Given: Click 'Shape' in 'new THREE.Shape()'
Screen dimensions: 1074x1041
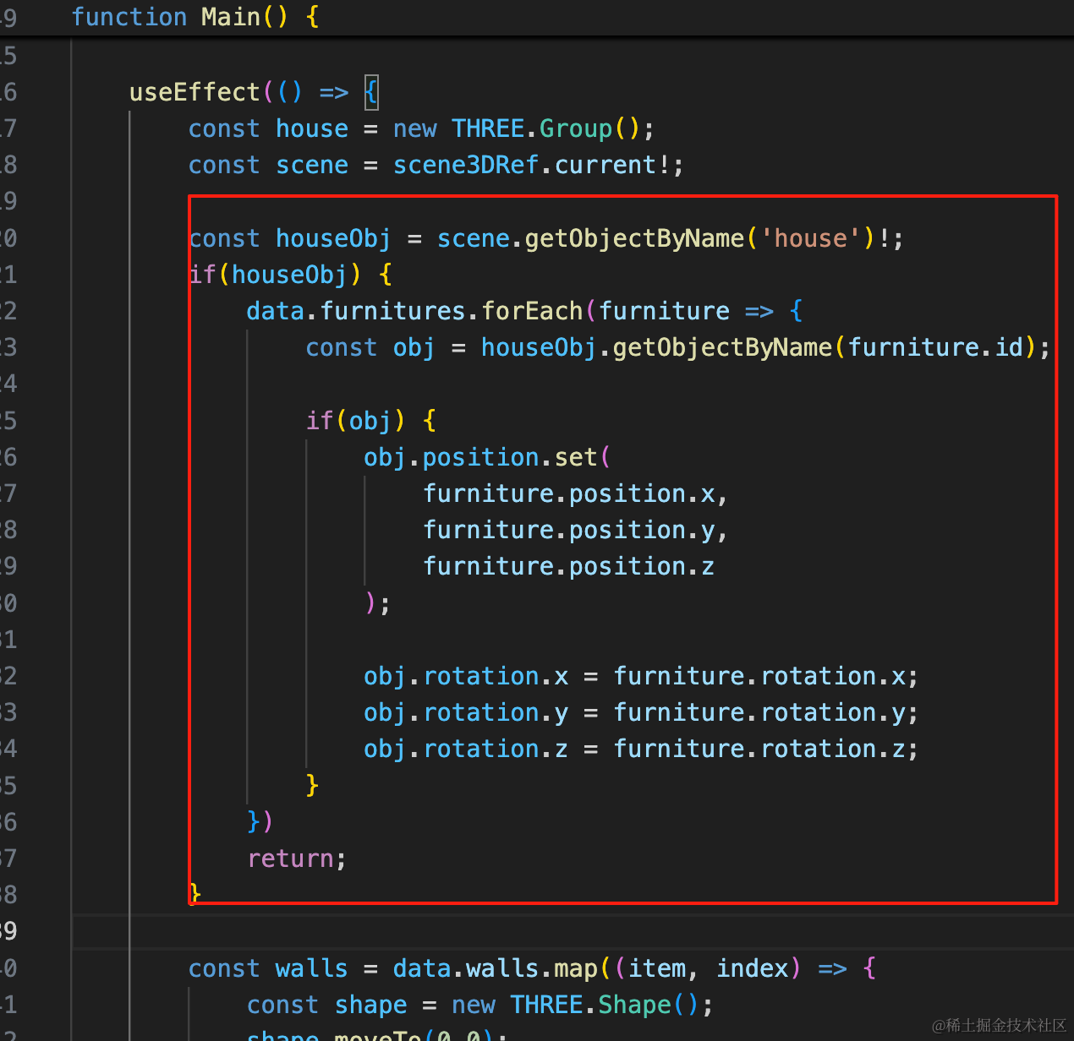Looking at the screenshot, I should [x=635, y=1005].
